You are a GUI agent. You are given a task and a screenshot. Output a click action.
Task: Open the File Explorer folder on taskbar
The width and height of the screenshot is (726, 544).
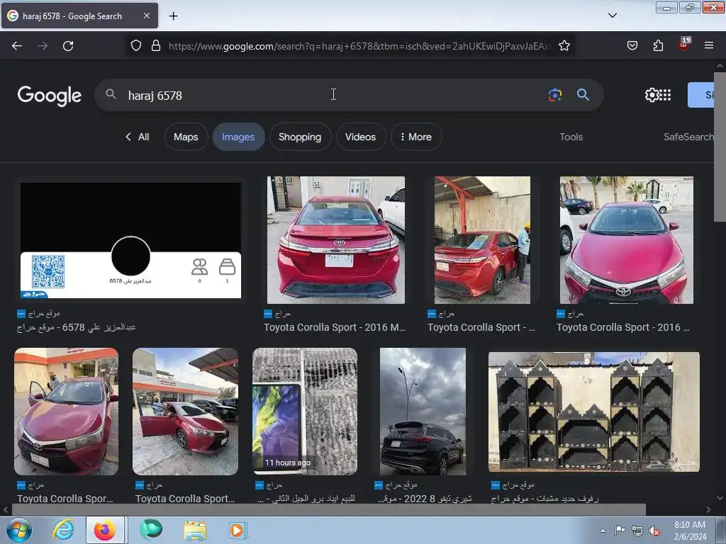pos(195,531)
